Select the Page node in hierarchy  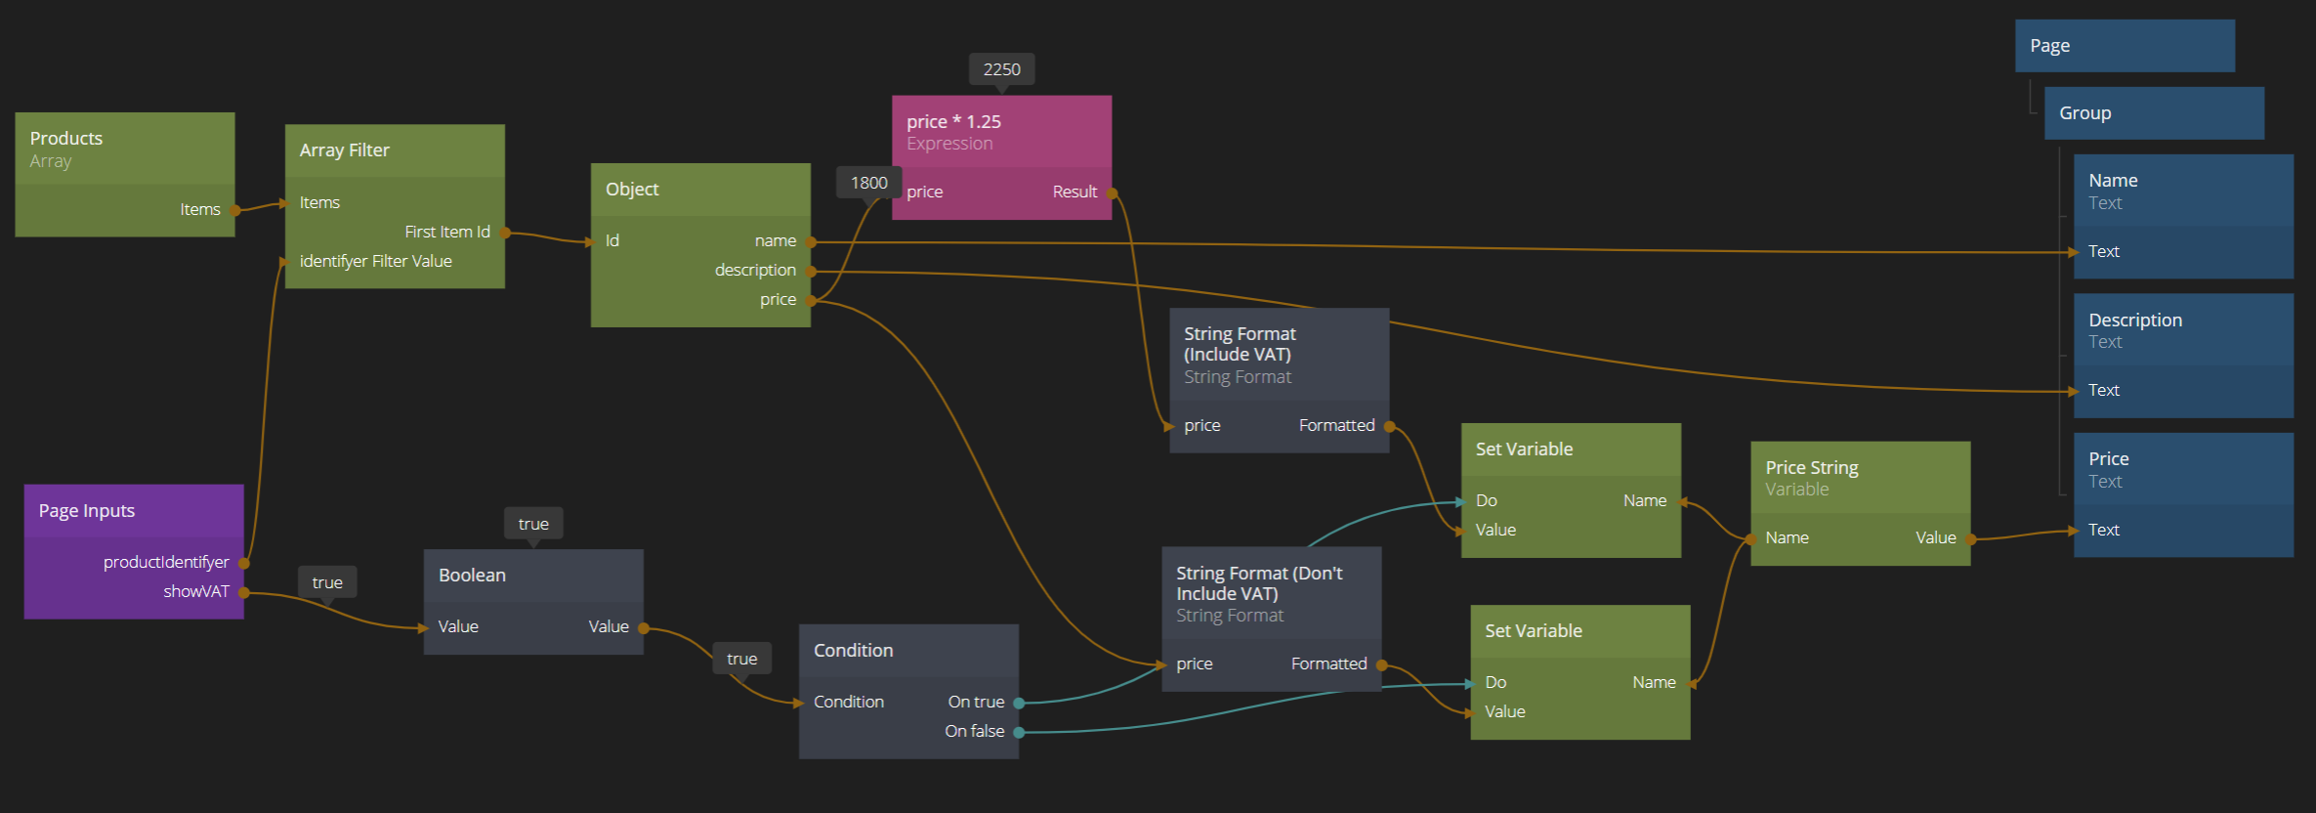tap(2124, 46)
